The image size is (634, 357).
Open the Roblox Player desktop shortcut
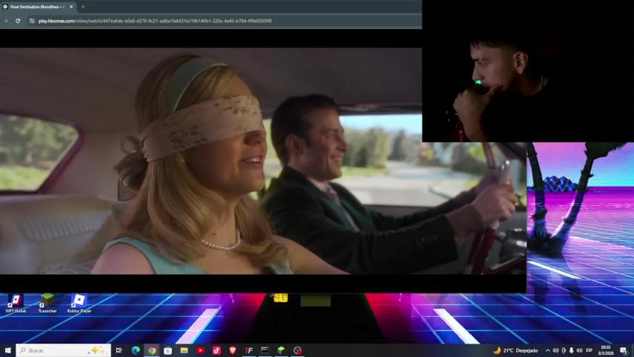[x=79, y=303]
